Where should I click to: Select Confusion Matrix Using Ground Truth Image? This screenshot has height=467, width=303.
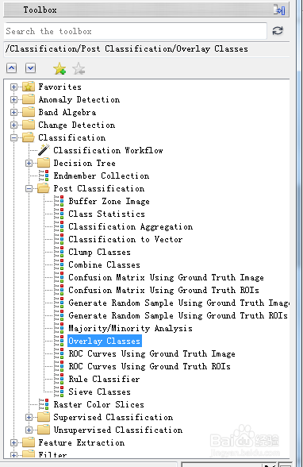click(166, 277)
